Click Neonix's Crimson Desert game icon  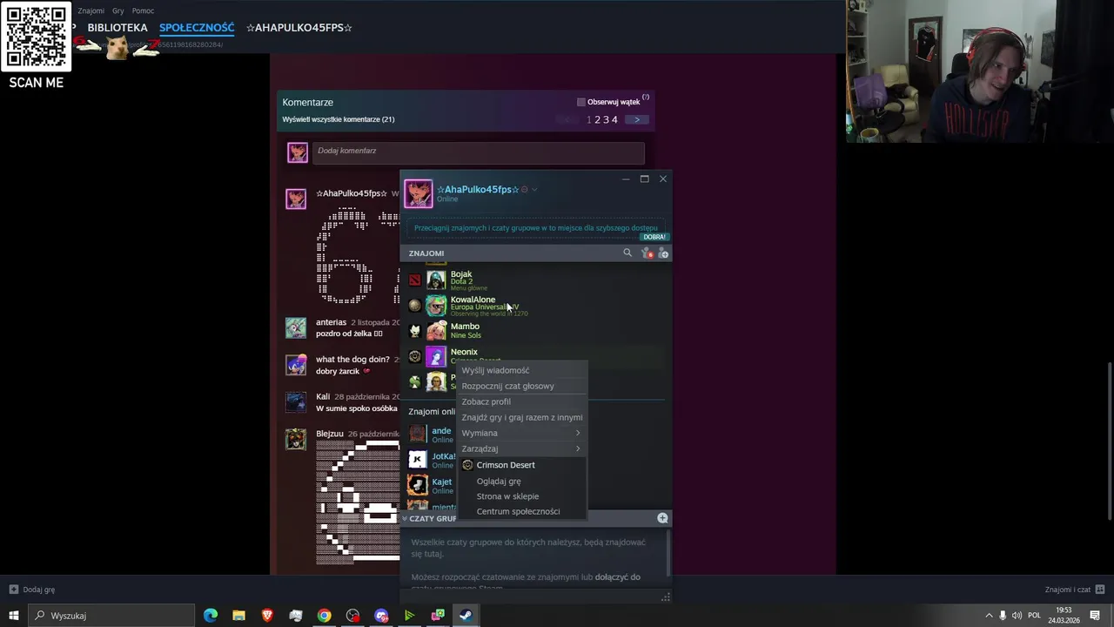click(x=414, y=356)
